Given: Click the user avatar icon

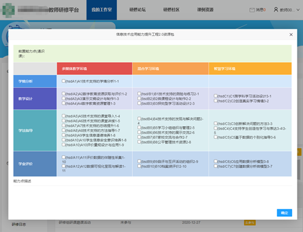Looking at the screenshot, I should (x=276, y=10).
